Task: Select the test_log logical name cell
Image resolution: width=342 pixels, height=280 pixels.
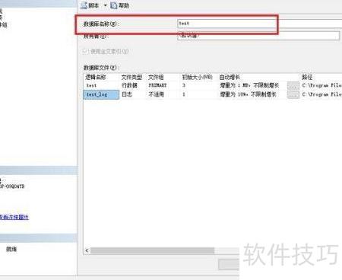Action: [101, 94]
